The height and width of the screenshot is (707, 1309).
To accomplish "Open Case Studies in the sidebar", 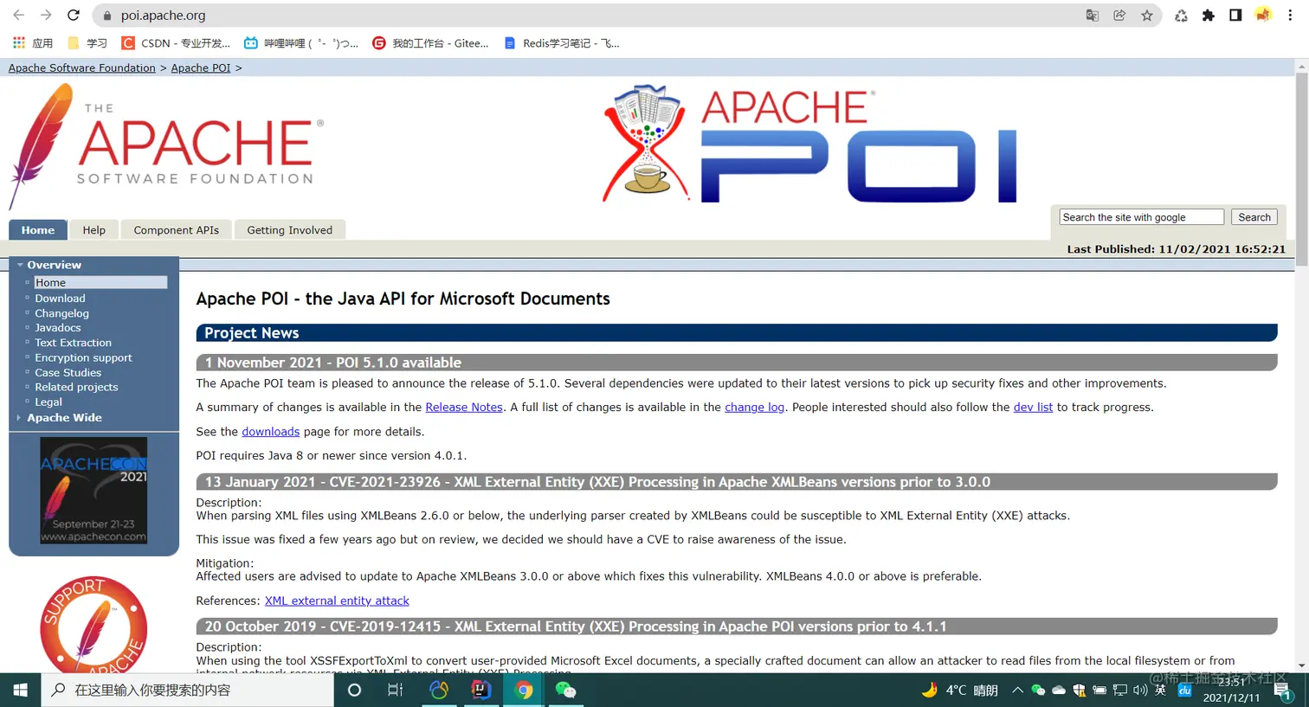I will pos(68,372).
